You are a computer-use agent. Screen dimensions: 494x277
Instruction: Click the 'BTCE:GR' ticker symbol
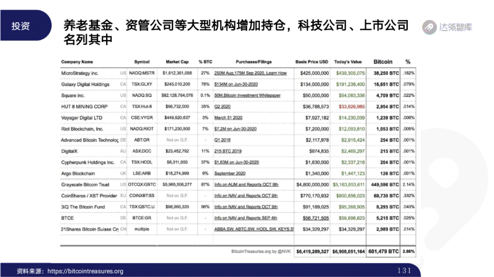[142, 218]
